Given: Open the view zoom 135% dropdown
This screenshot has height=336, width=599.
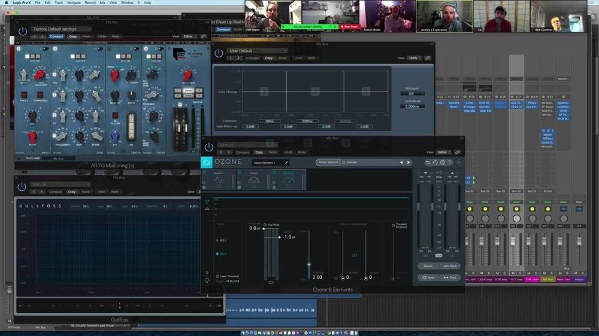Looking at the screenshot, I should pos(414,58).
